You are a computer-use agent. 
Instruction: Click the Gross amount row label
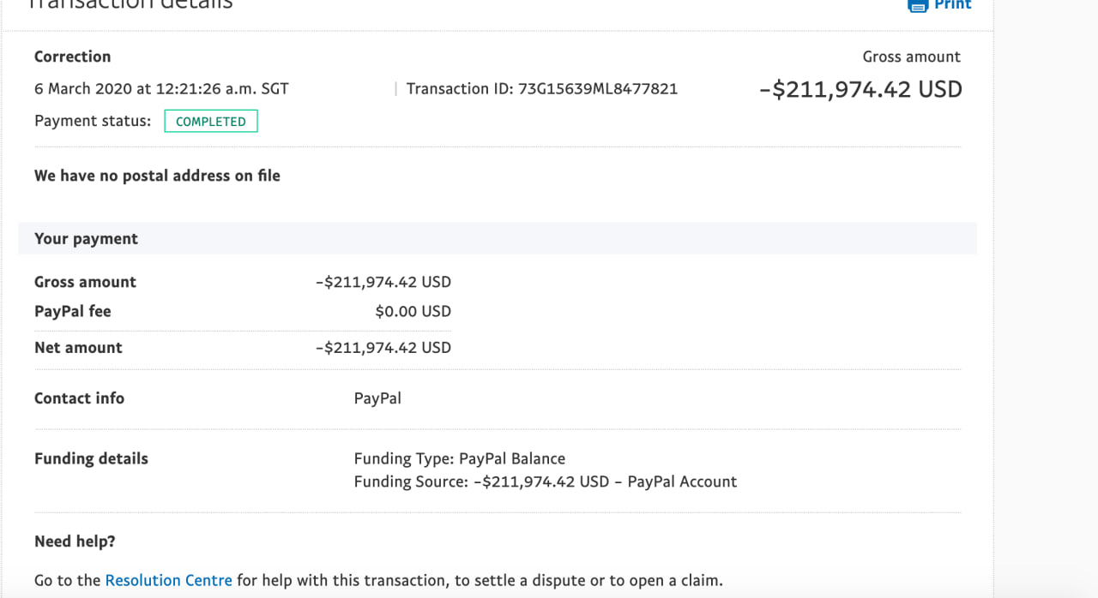point(85,282)
